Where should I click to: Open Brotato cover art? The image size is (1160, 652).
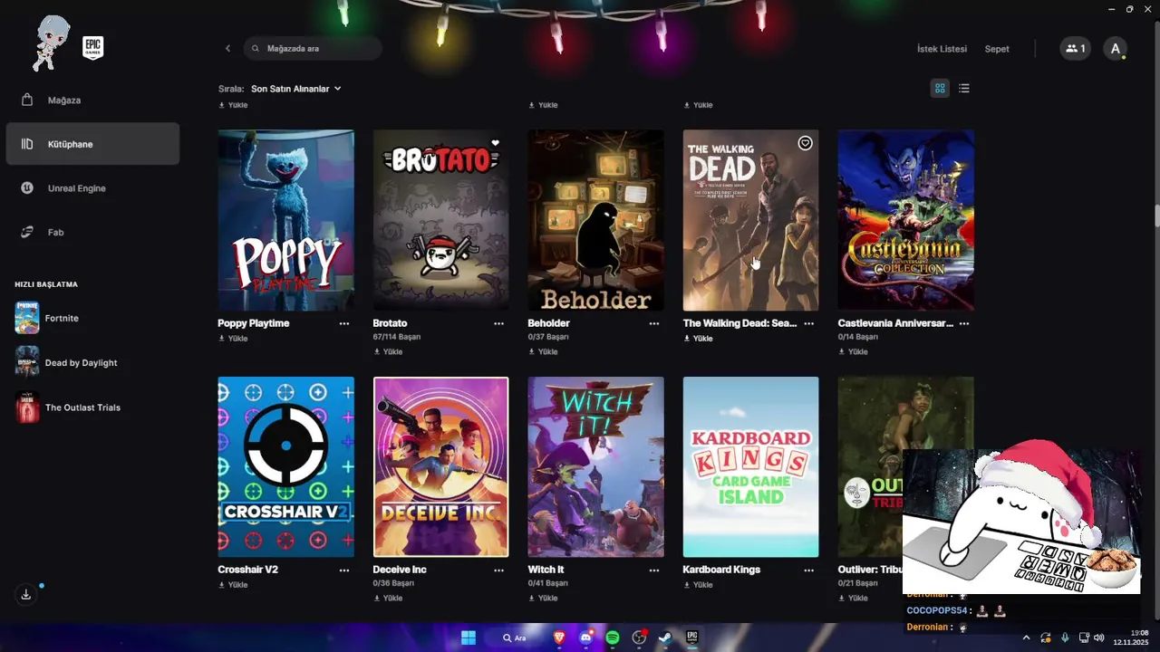(440, 220)
